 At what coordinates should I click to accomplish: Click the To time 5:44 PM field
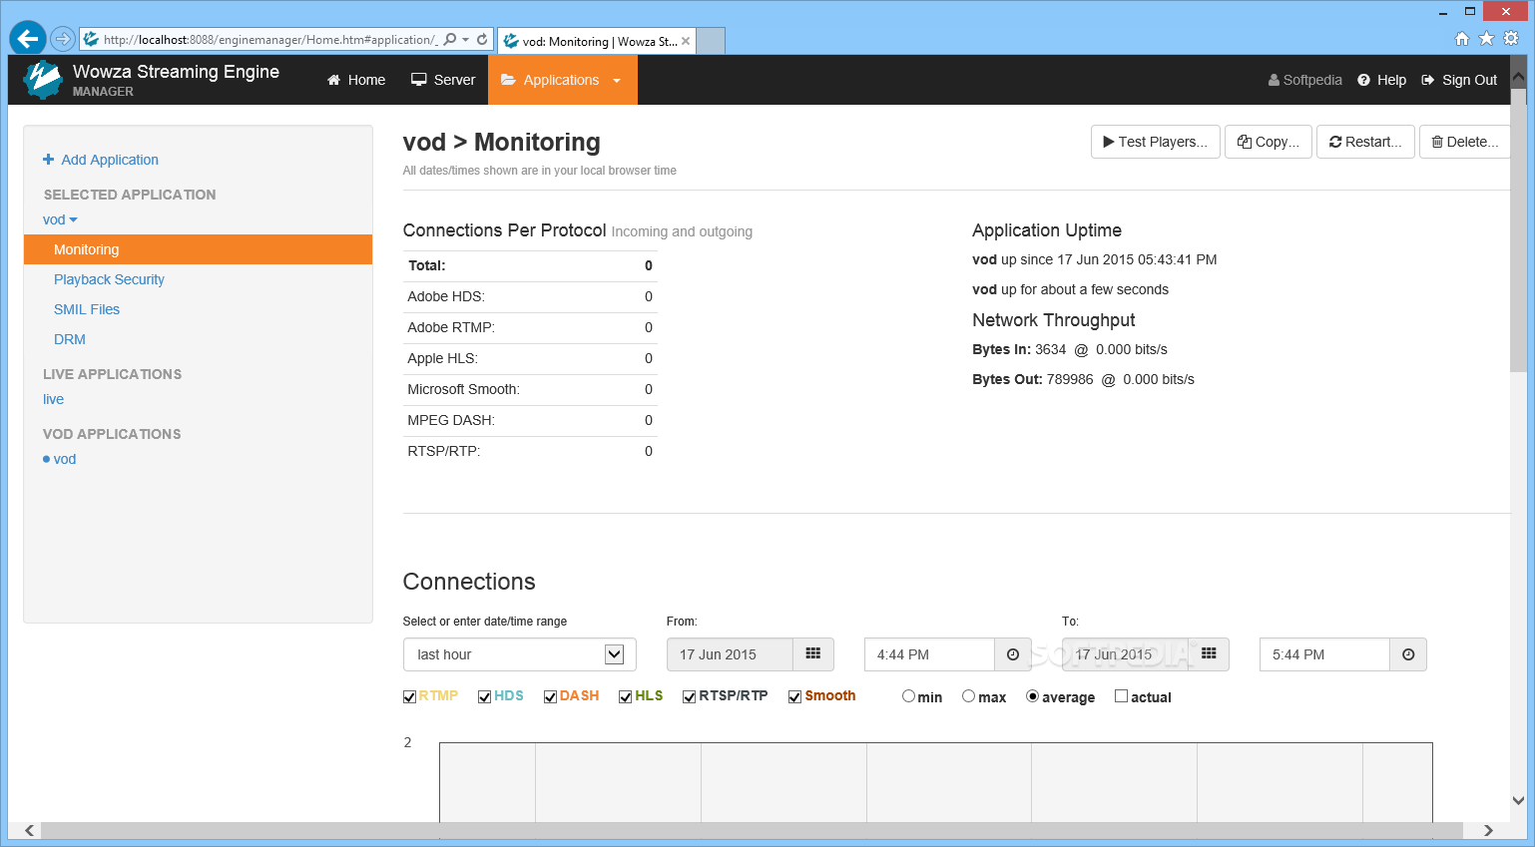pyautogui.click(x=1324, y=654)
